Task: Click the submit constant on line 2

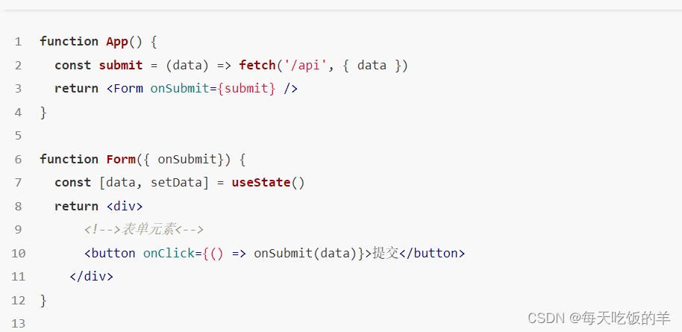Action: click(x=120, y=65)
